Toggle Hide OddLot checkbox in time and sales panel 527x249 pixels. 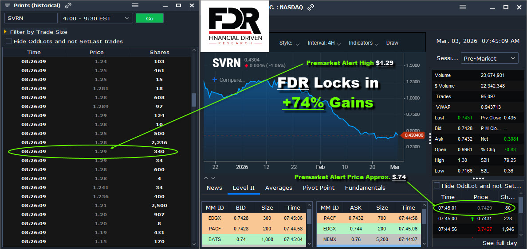tap(437, 186)
